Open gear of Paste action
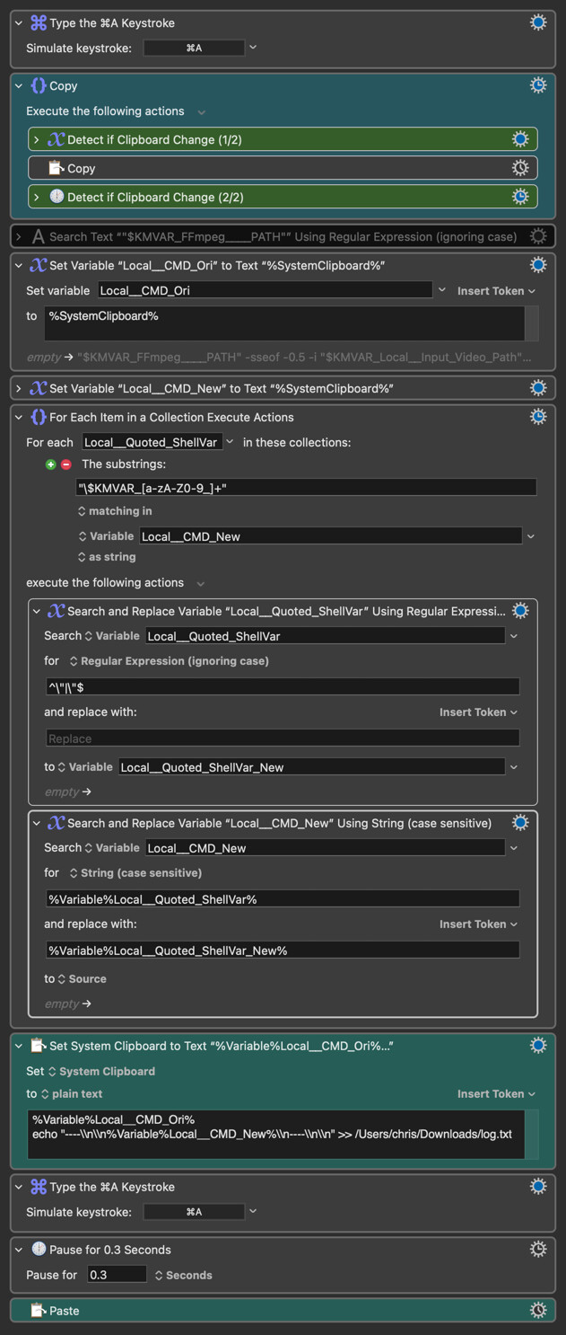The height and width of the screenshot is (1335, 566). [538, 1311]
